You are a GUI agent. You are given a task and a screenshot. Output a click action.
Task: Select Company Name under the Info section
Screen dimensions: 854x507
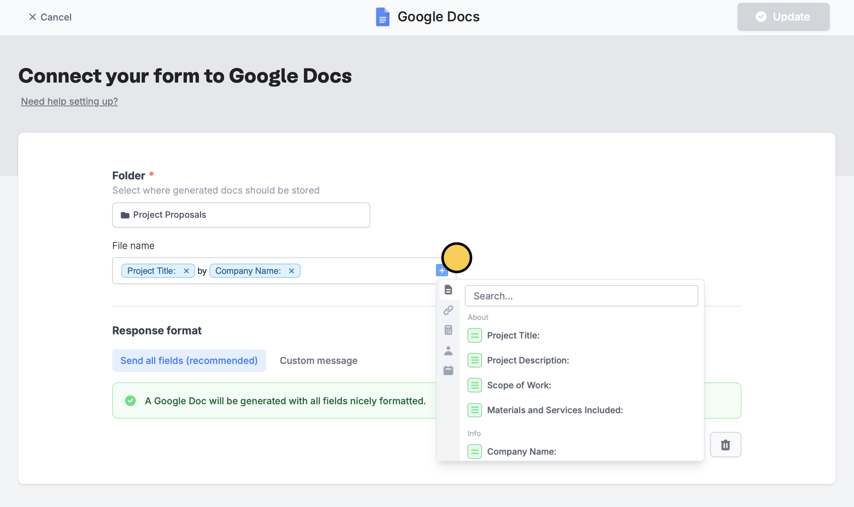(x=521, y=451)
